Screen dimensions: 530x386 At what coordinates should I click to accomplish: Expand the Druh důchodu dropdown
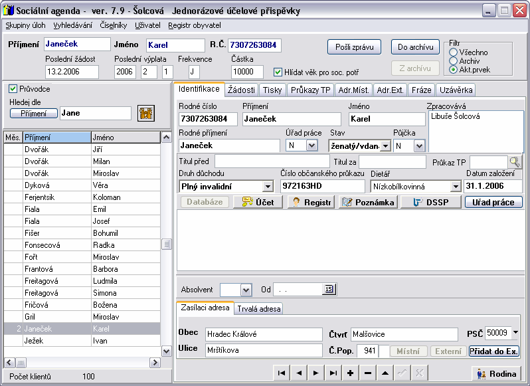point(268,186)
